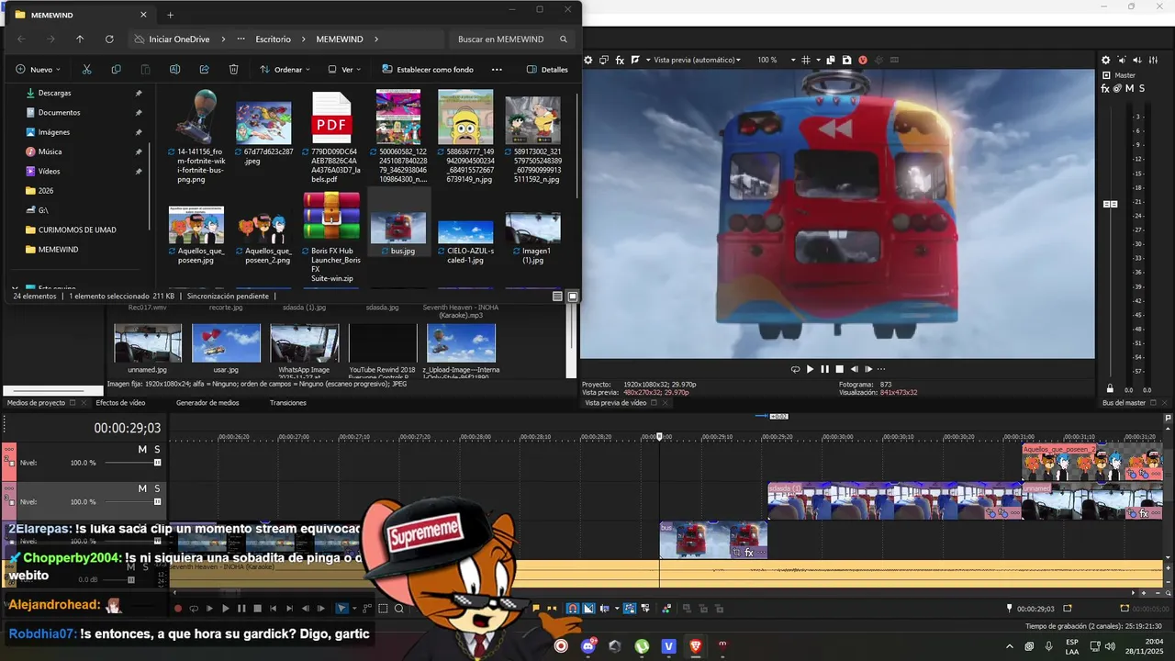Click the Explorer refresh icon

109,39
